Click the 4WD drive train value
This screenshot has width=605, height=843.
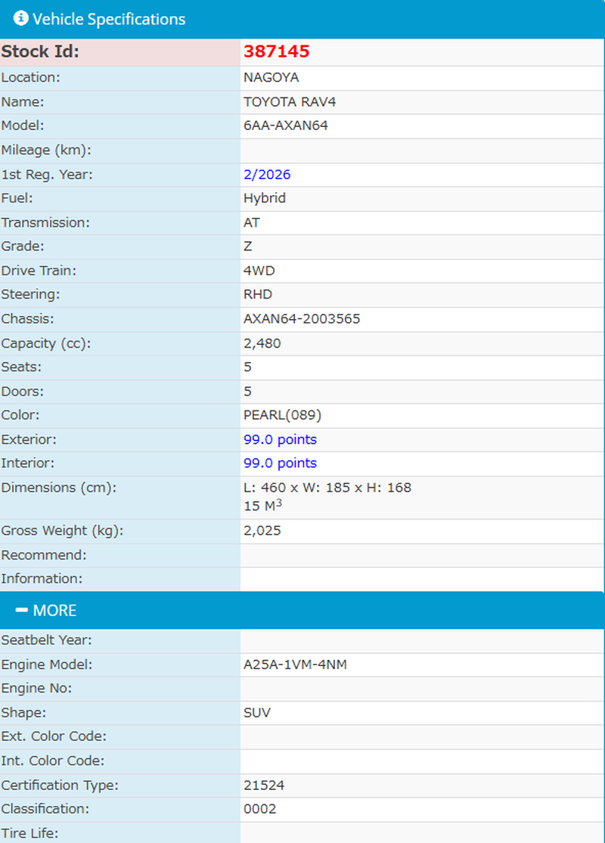tap(259, 271)
